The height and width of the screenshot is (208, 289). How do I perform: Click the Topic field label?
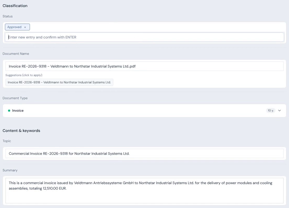tap(7, 141)
